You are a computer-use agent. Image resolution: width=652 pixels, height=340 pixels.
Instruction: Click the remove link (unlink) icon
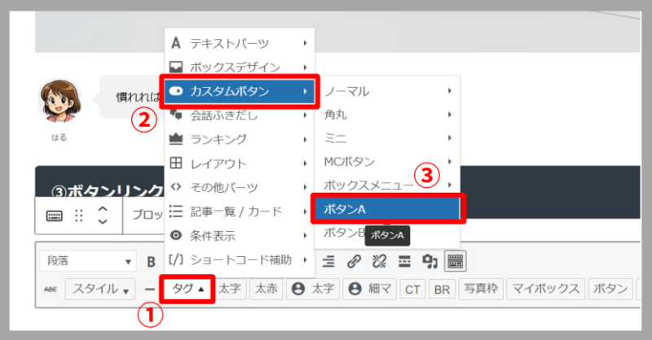pos(378,261)
